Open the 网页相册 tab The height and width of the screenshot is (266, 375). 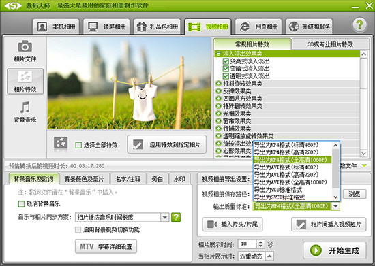[258, 27]
